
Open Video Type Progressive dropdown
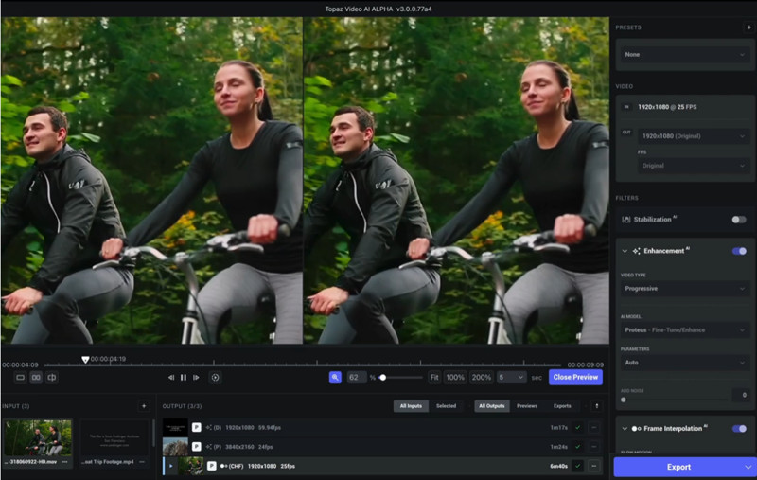pyautogui.click(x=684, y=289)
